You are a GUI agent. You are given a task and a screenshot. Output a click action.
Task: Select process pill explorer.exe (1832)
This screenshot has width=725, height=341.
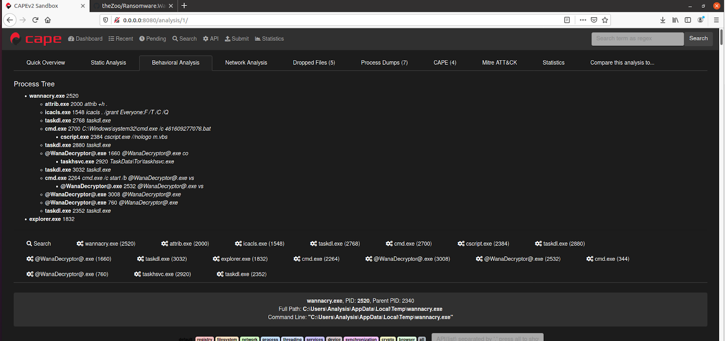(x=240, y=259)
